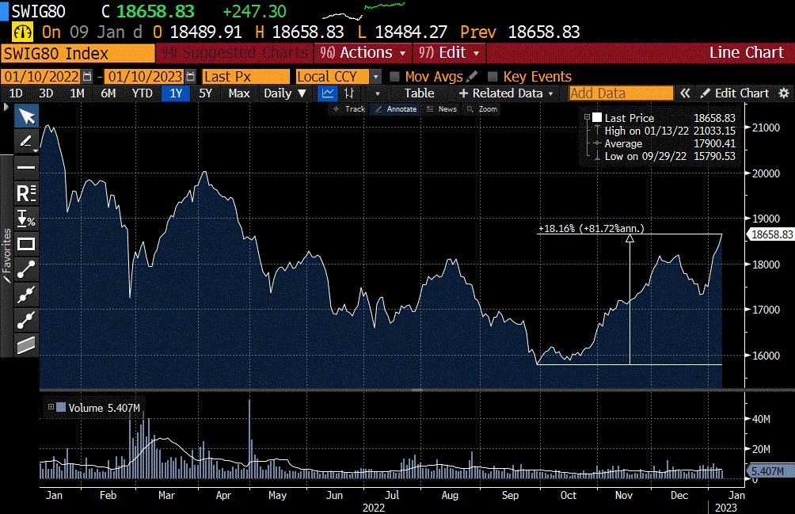Screen dimensions: 795x514
Task: Collapse panel with double chevron icon
Action: coord(685,93)
